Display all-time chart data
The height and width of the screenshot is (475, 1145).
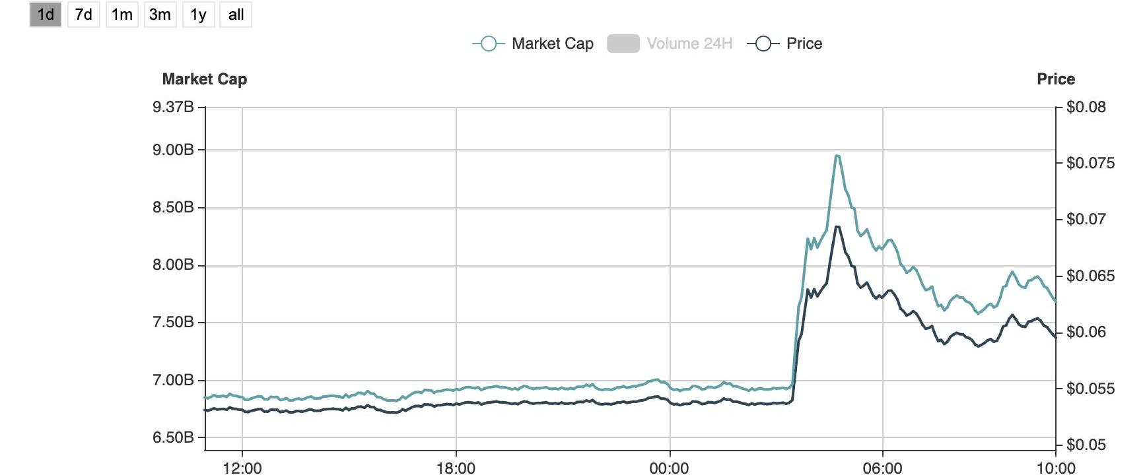click(236, 15)
